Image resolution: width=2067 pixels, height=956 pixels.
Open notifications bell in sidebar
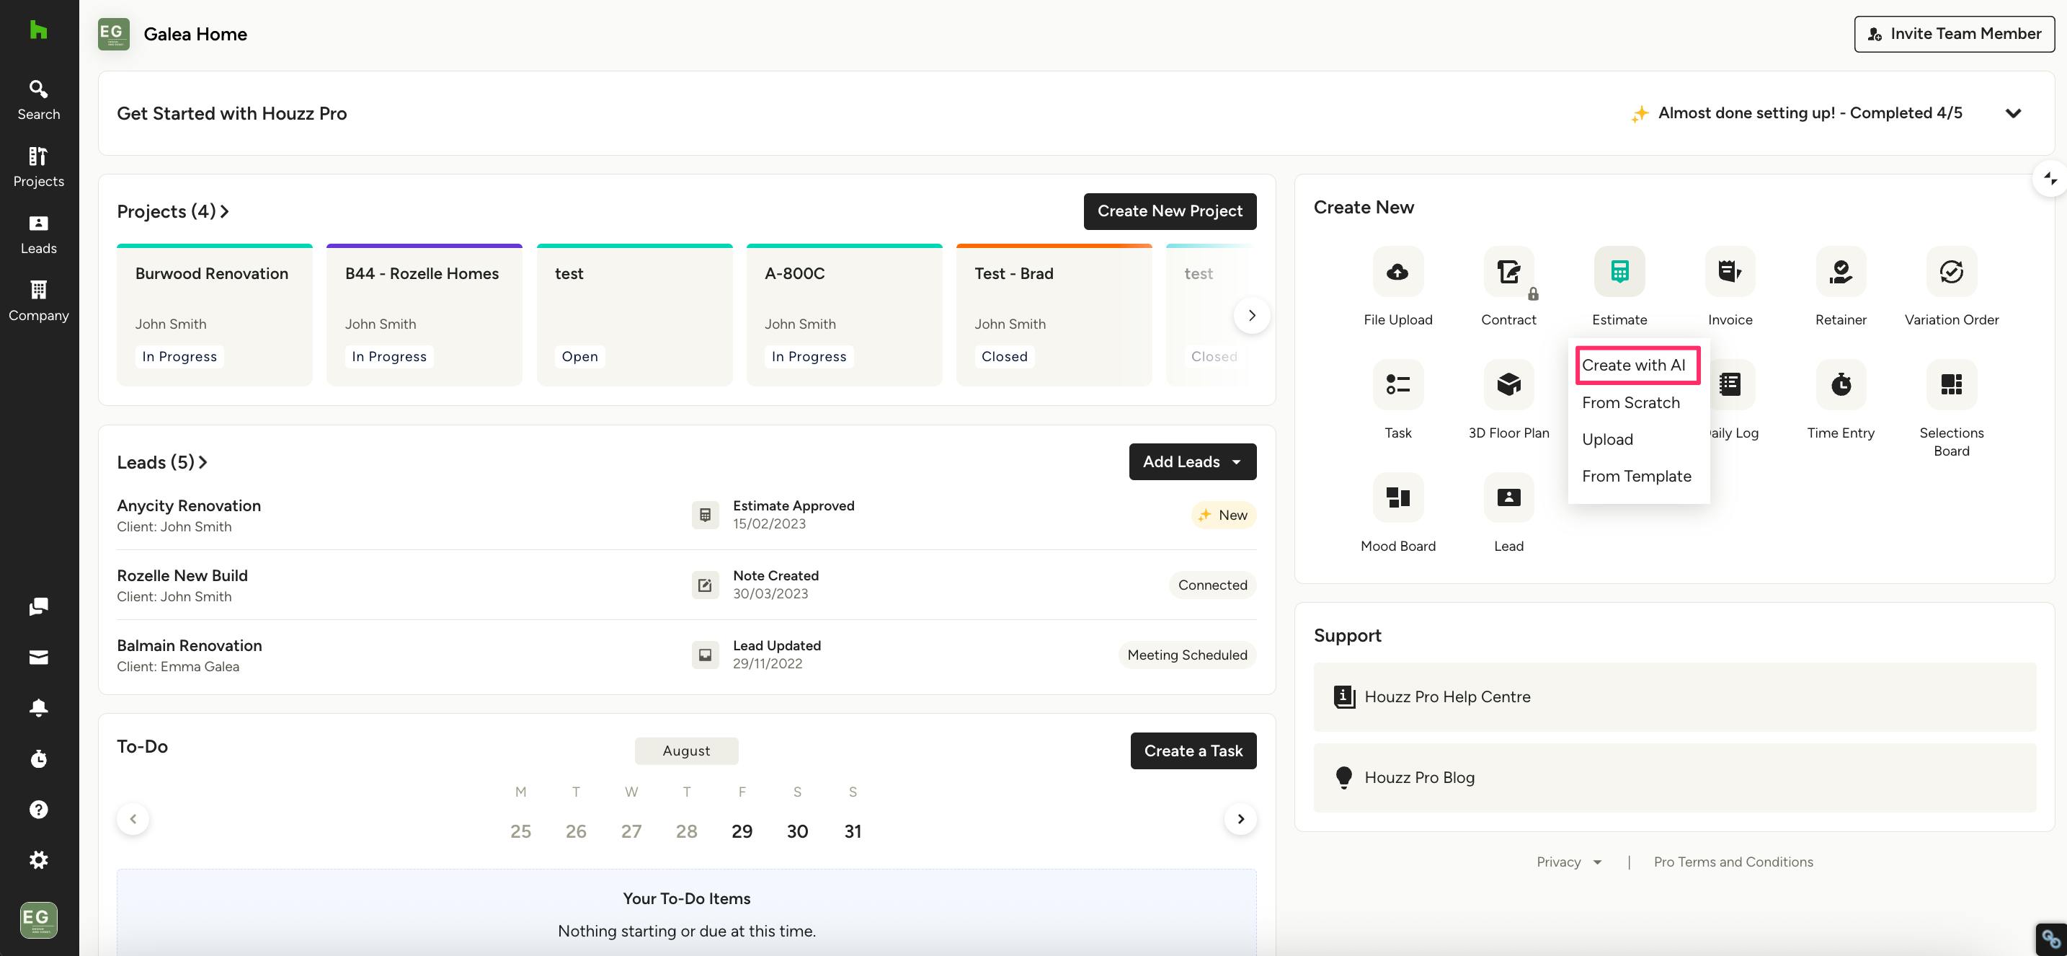tap(38, 708)
